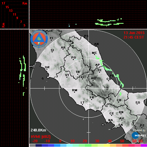Click the PG city label on the map
Screen dimensions: 147x147
click(x=73, y=57)
